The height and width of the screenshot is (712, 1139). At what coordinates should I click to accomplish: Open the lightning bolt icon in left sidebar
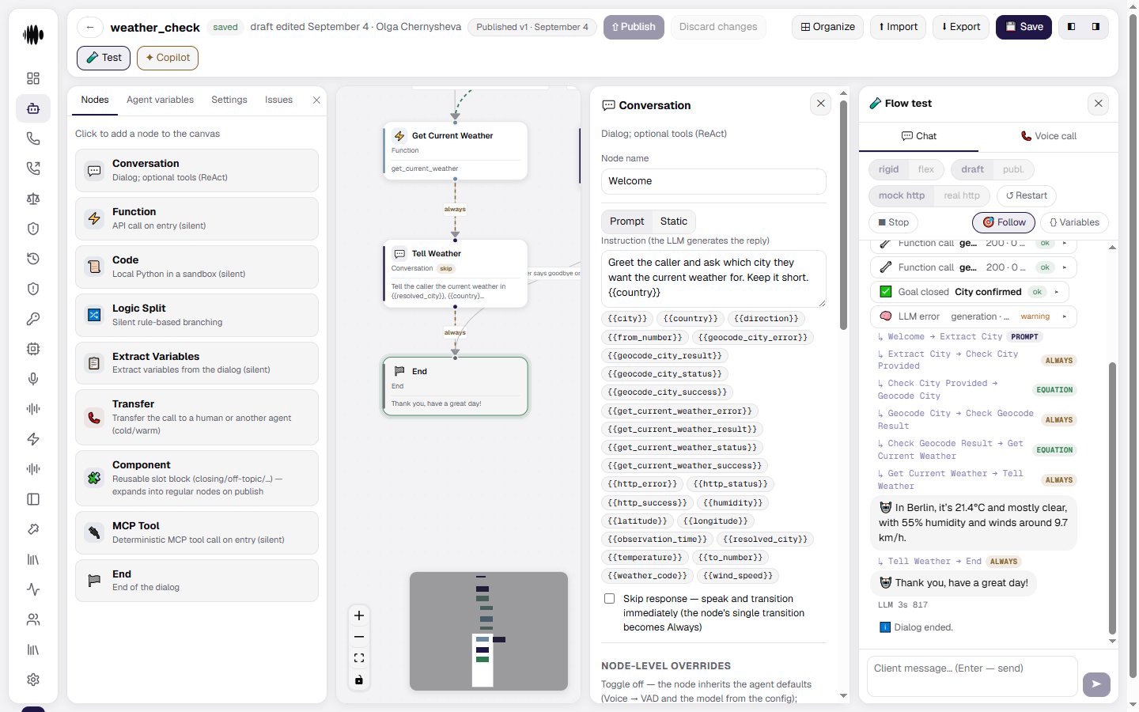33,439
